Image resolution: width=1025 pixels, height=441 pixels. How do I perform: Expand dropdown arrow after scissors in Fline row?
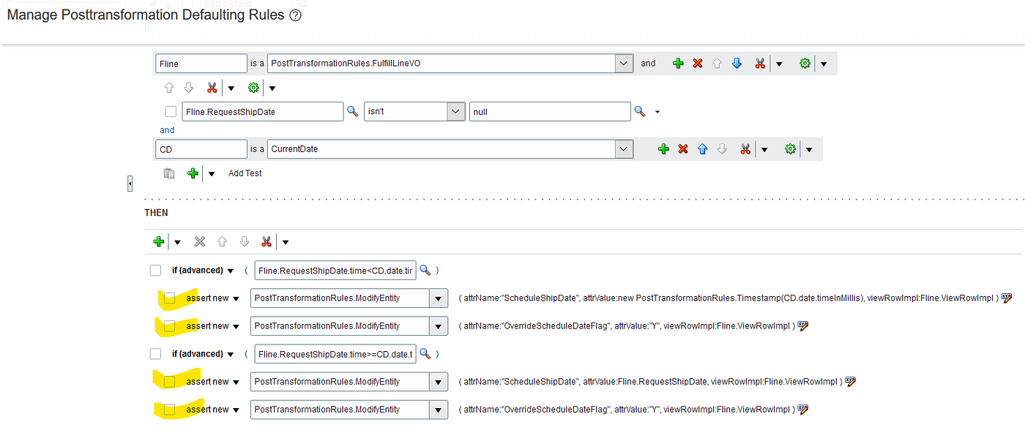pyautogui.click(x=779, y=64)
